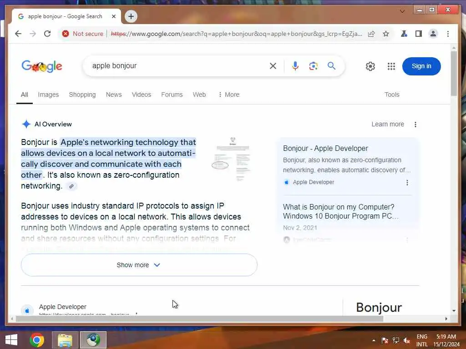Submit search with magnifier icon
Screen dimensions: 466x349
point(331,66)
